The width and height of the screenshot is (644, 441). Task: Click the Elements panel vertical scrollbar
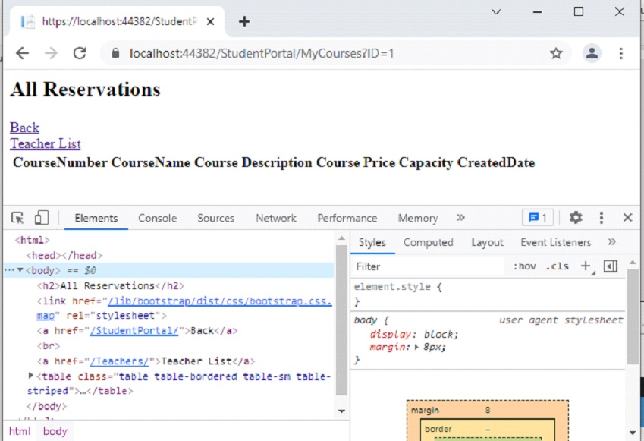coord(341,320)
